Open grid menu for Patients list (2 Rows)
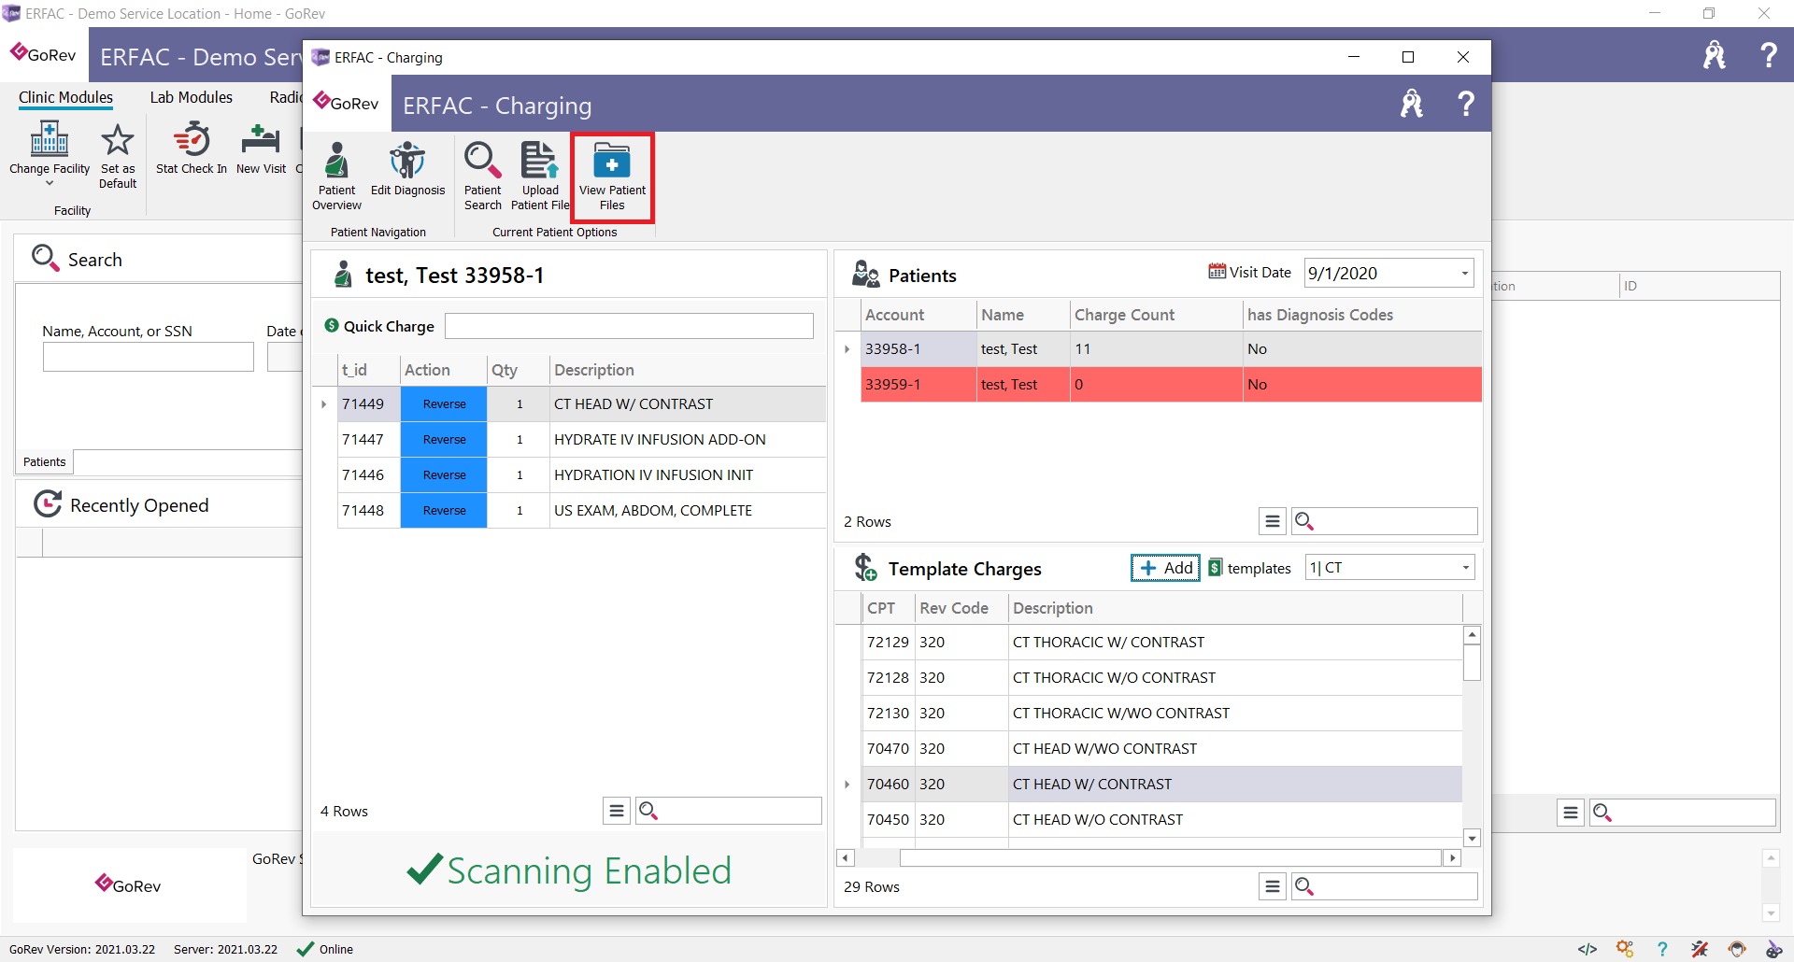This screenshot has height=962, width=1794. click(x=1273, y=521)
